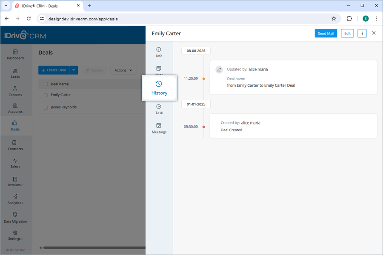The width and height of the screenshot is (383, 255).
Task: Open the Contracts section
Action: coord(15,146)
